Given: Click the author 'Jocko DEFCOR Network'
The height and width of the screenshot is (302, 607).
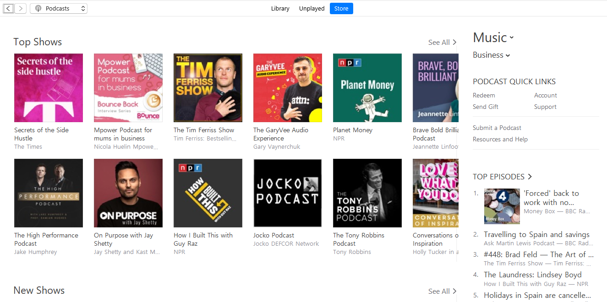Looking at the screenshot, I should click(286, 243).
